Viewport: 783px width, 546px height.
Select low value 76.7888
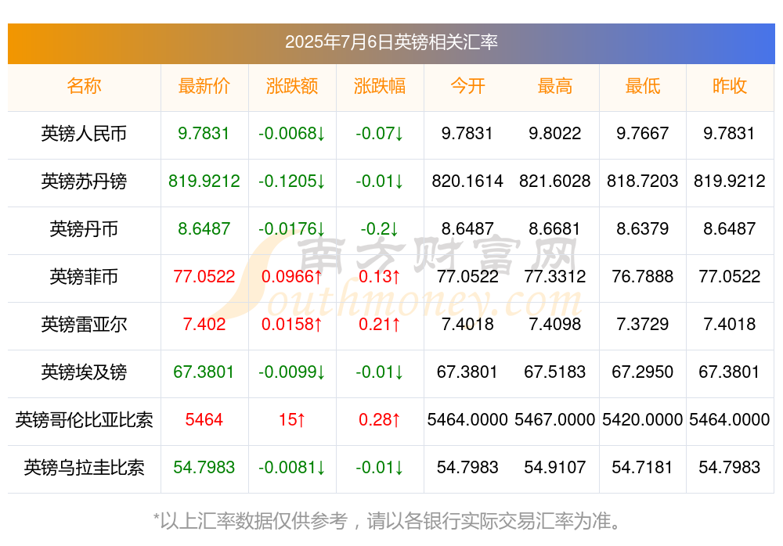pyautogui.click(x=643, y=276)
